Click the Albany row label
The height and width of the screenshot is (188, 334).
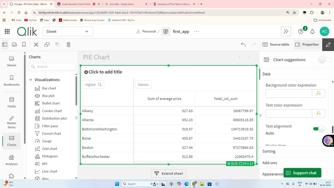pos(87,111)
